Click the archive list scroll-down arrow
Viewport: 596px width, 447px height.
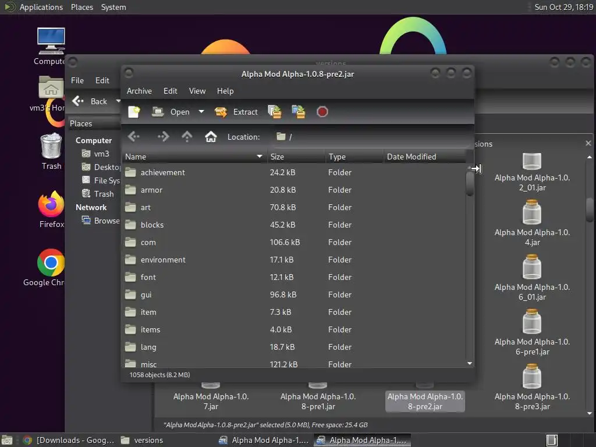(x=470, y=364)
